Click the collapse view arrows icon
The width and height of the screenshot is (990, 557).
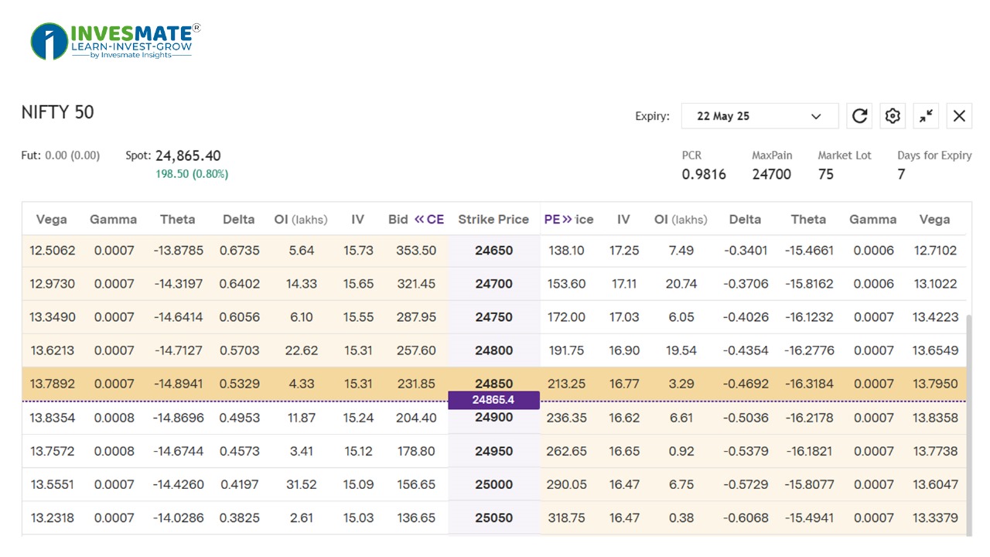[x=926, y=116]
